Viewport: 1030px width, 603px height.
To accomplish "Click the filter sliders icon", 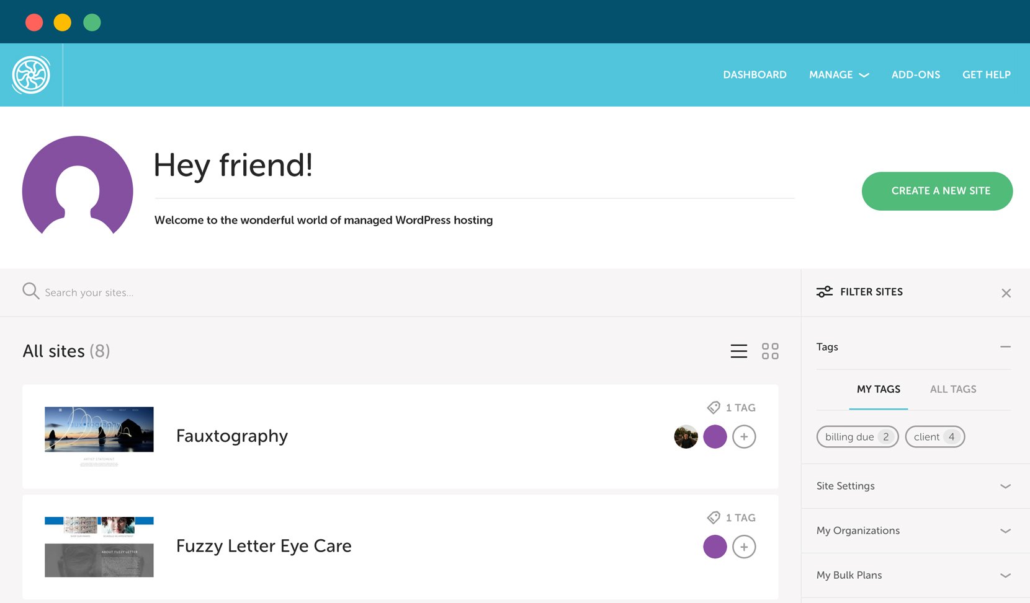I will click(825, 292).
